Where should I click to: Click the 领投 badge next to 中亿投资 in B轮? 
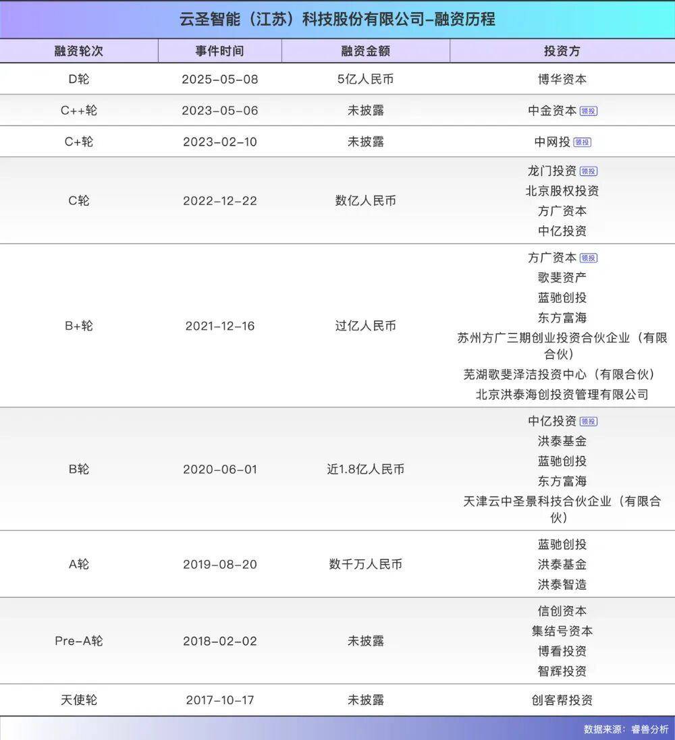tap(589, 422)
